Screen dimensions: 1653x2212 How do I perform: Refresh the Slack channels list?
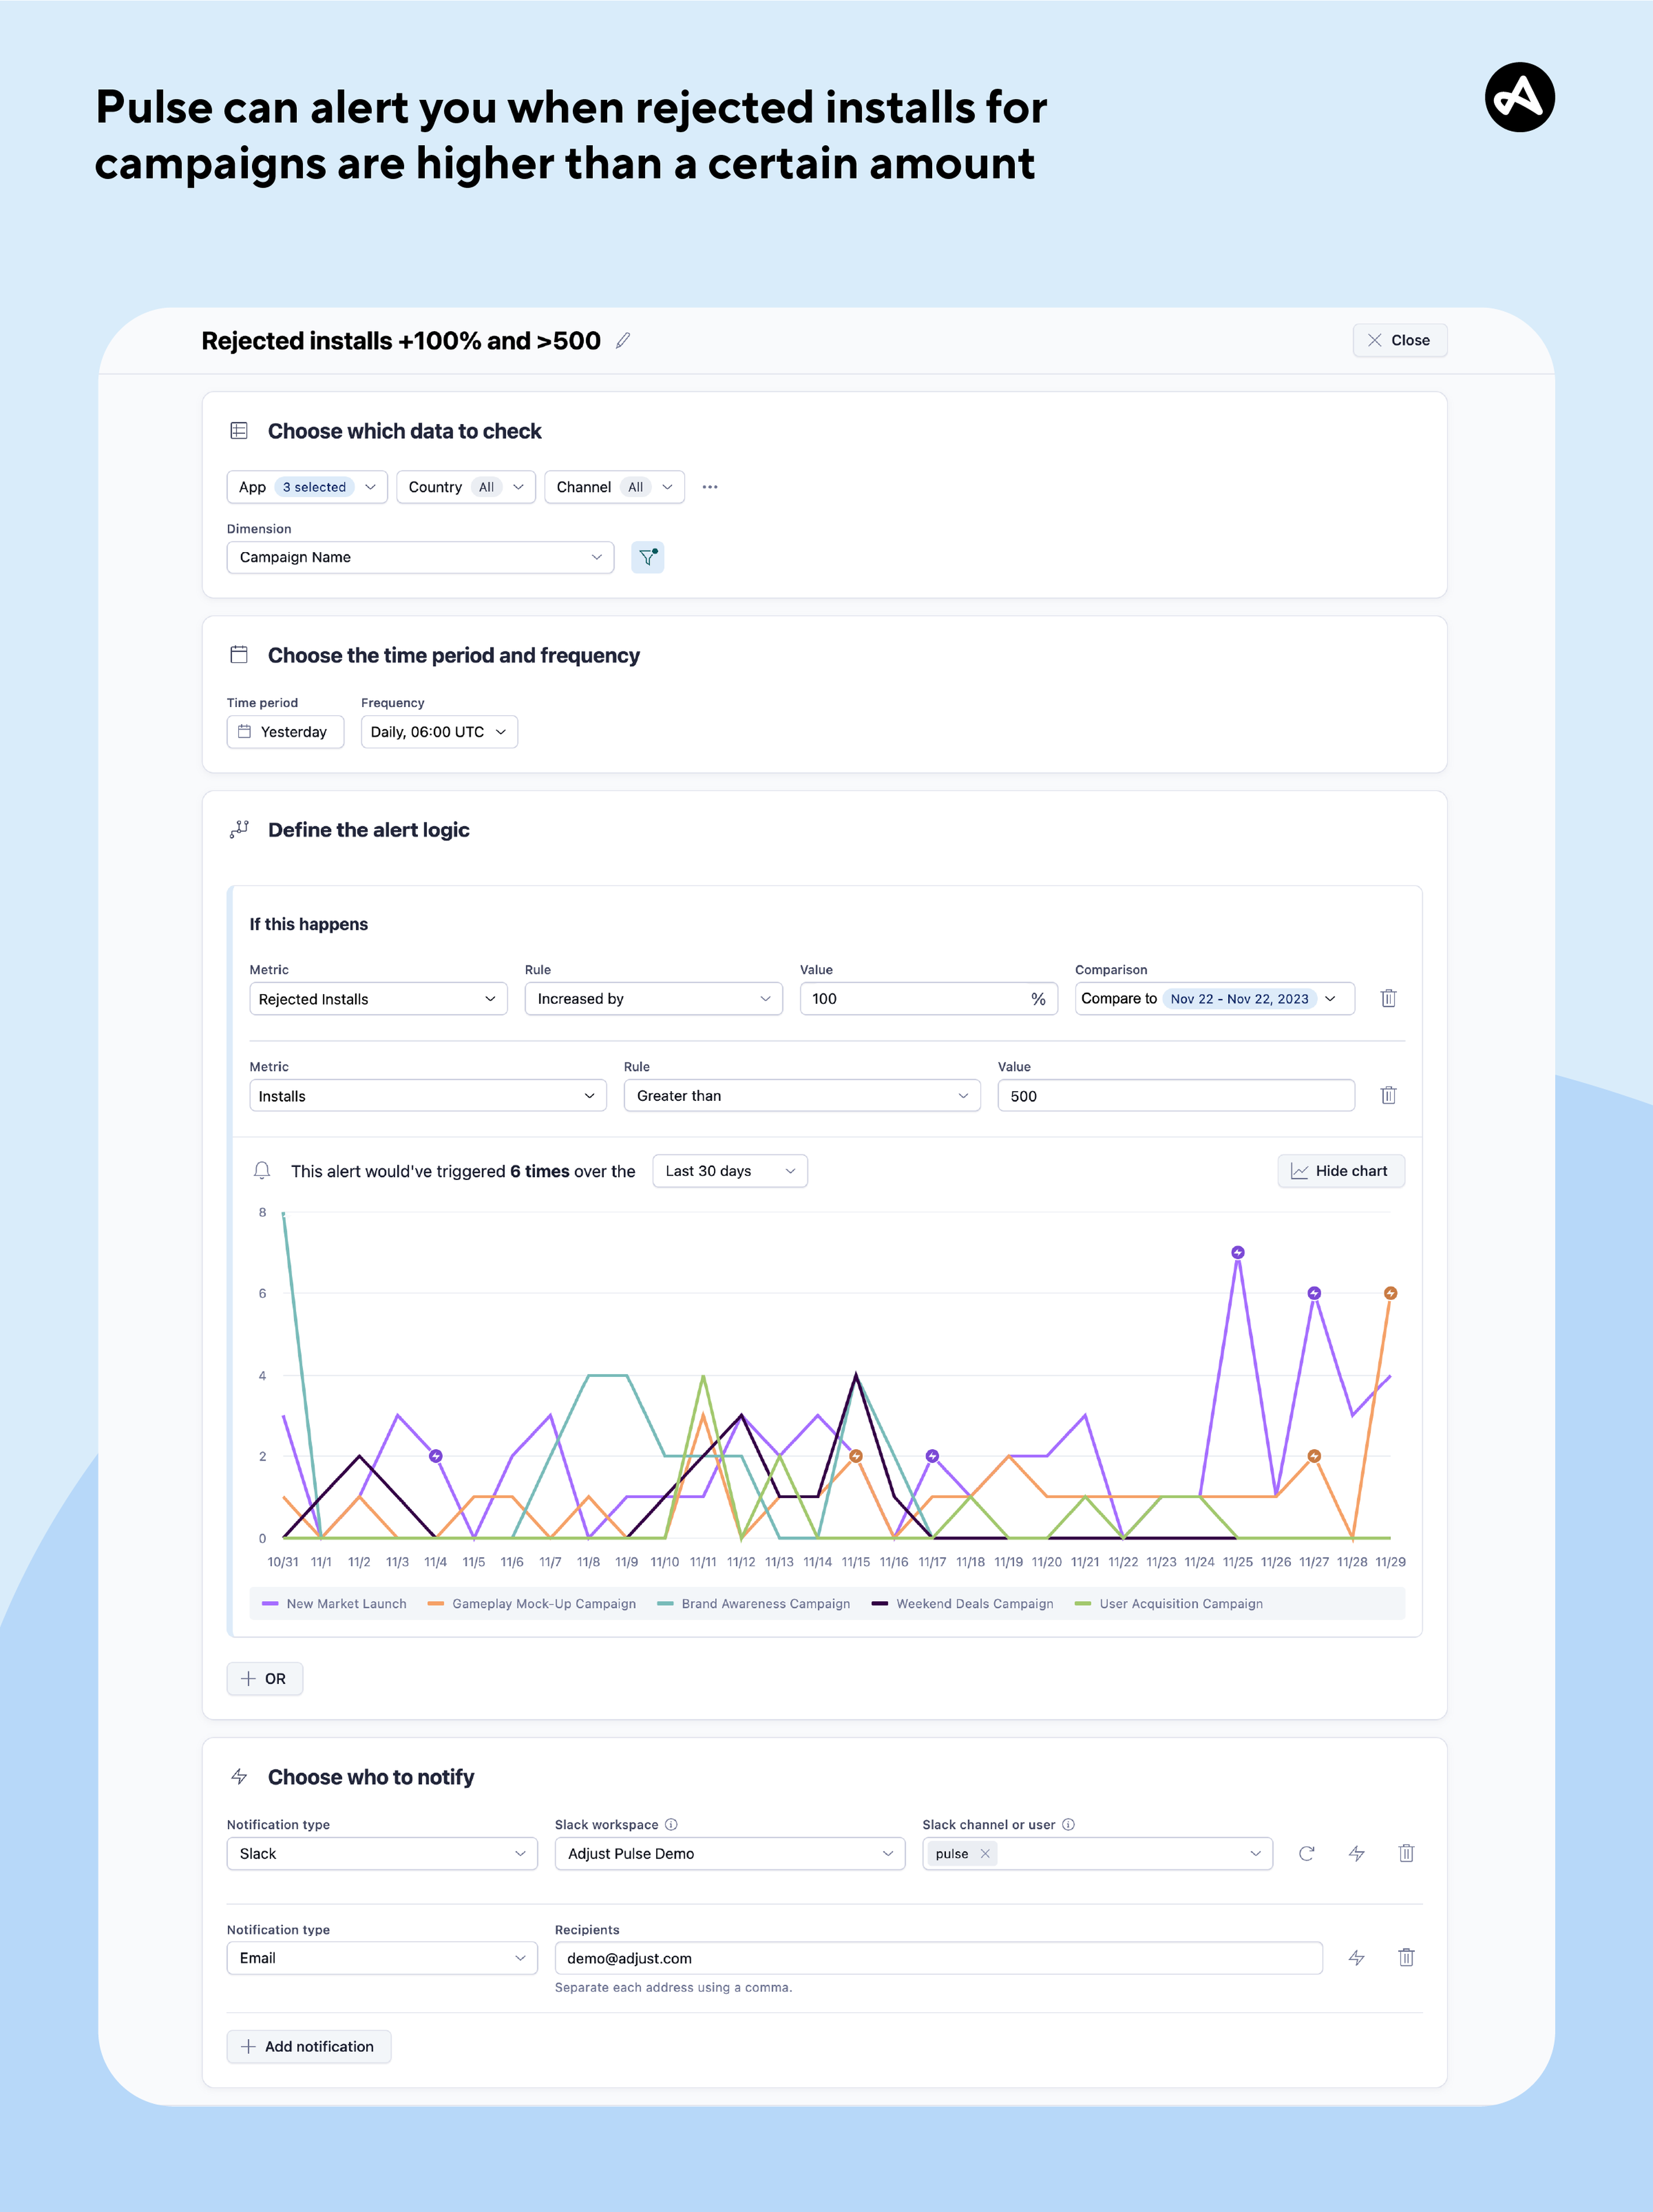pyautogui.click(x=1306, y=1854)
